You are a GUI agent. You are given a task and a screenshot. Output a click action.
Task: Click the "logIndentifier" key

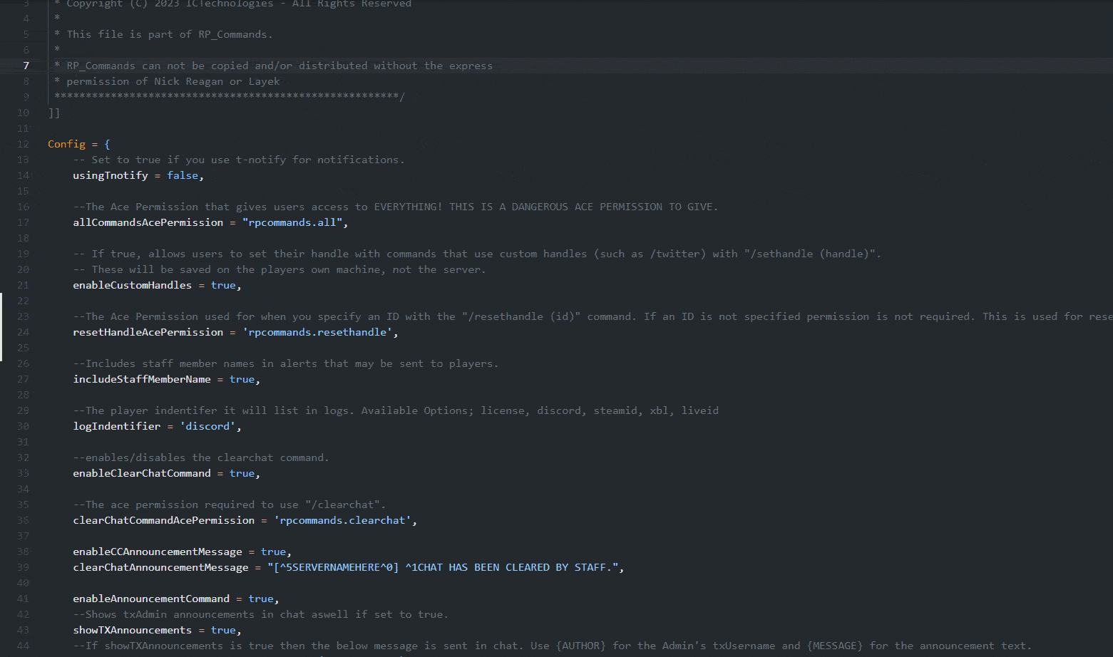click(117, 426)
